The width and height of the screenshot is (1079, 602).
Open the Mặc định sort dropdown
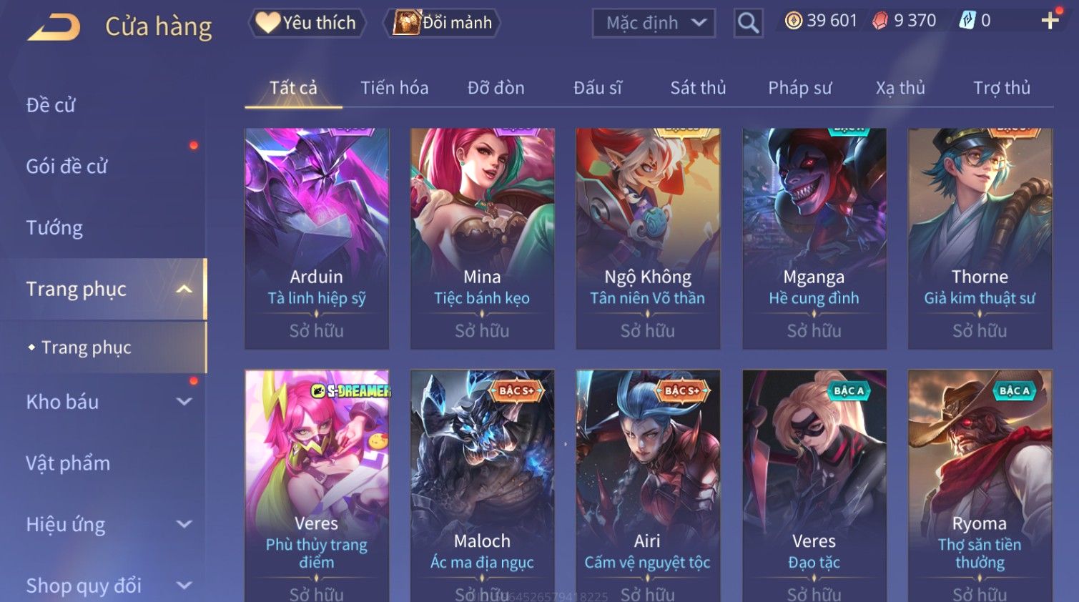(654, 24)
